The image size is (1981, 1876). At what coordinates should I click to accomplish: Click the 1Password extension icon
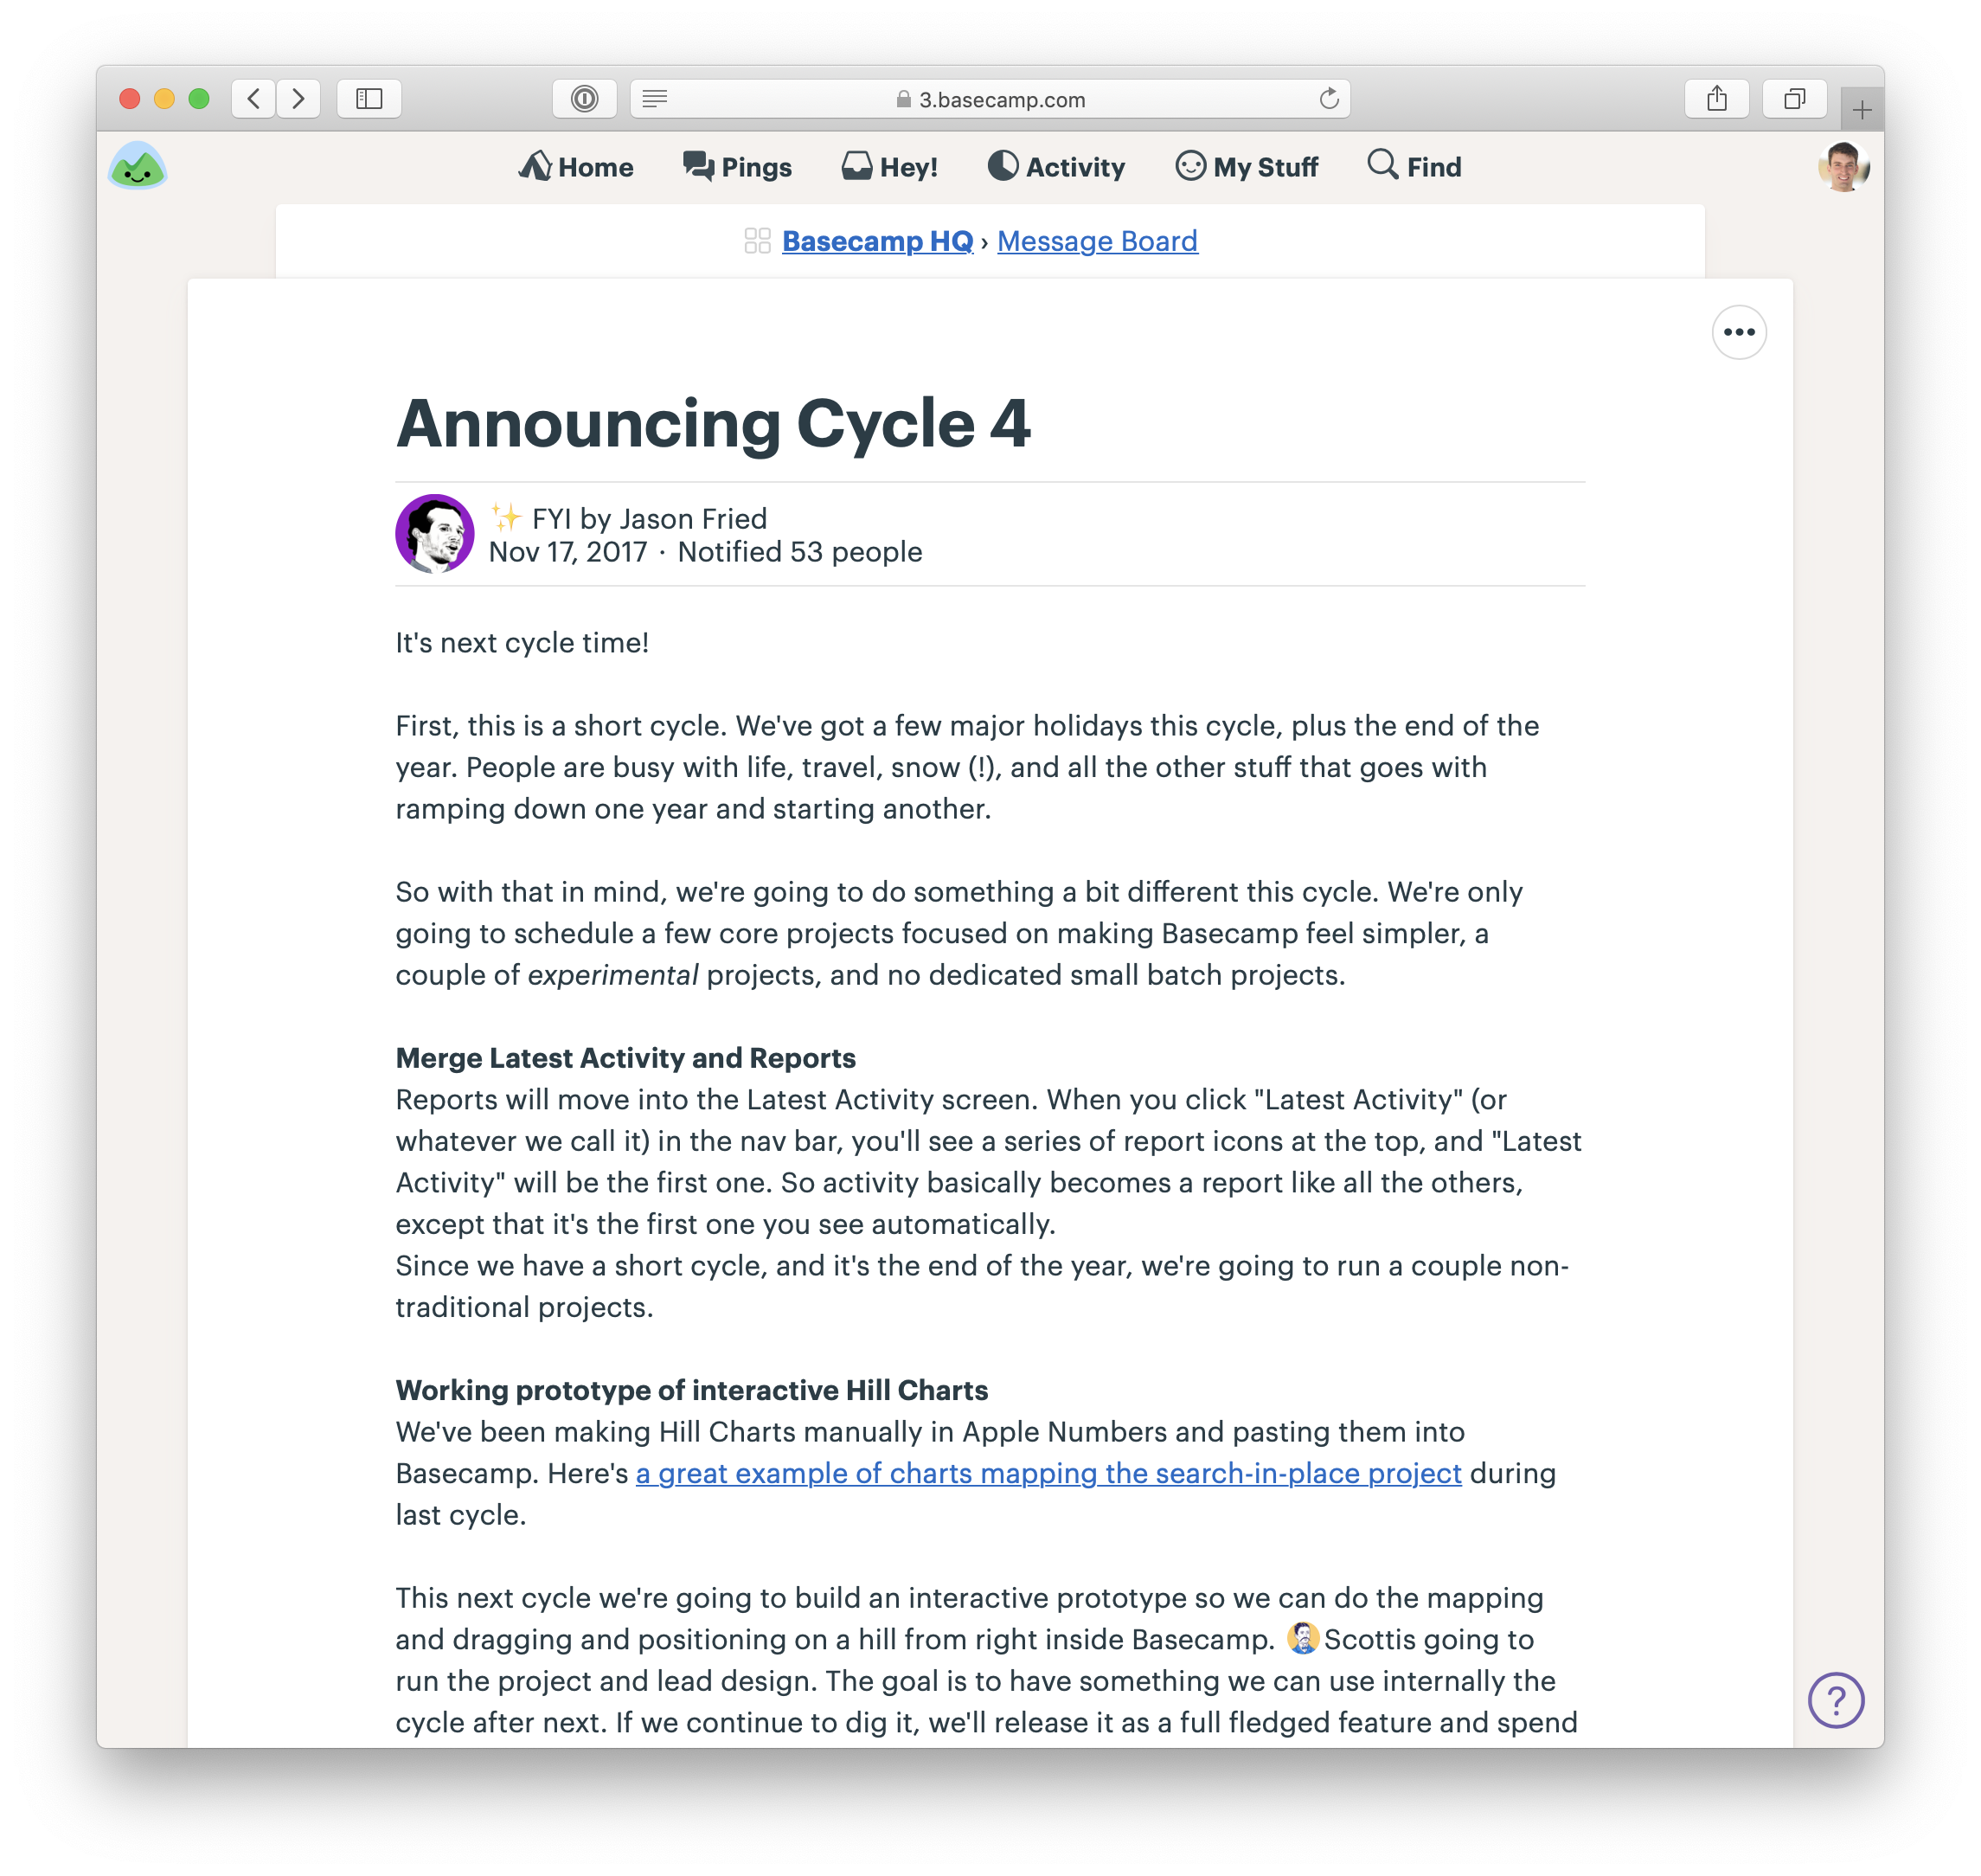tap(585, 99)
